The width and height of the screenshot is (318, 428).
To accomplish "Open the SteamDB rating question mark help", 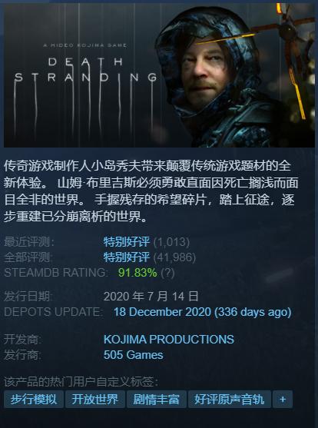I will pyautogui.click(x=167, y=273).
